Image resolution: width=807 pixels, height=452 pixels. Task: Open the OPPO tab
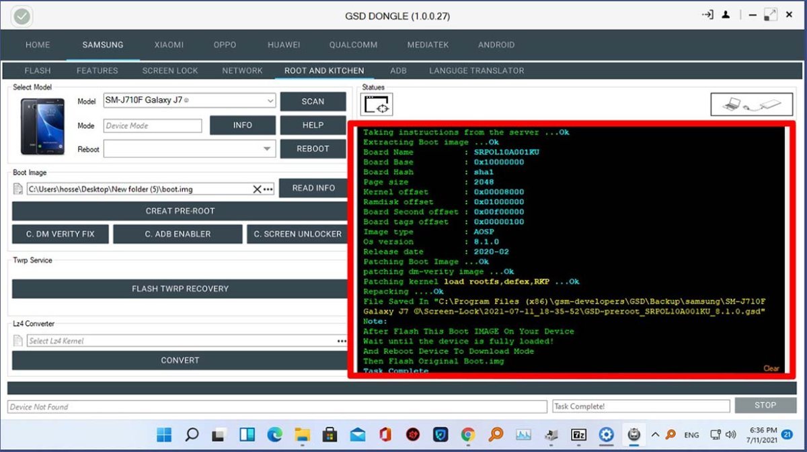pos(225,45)
